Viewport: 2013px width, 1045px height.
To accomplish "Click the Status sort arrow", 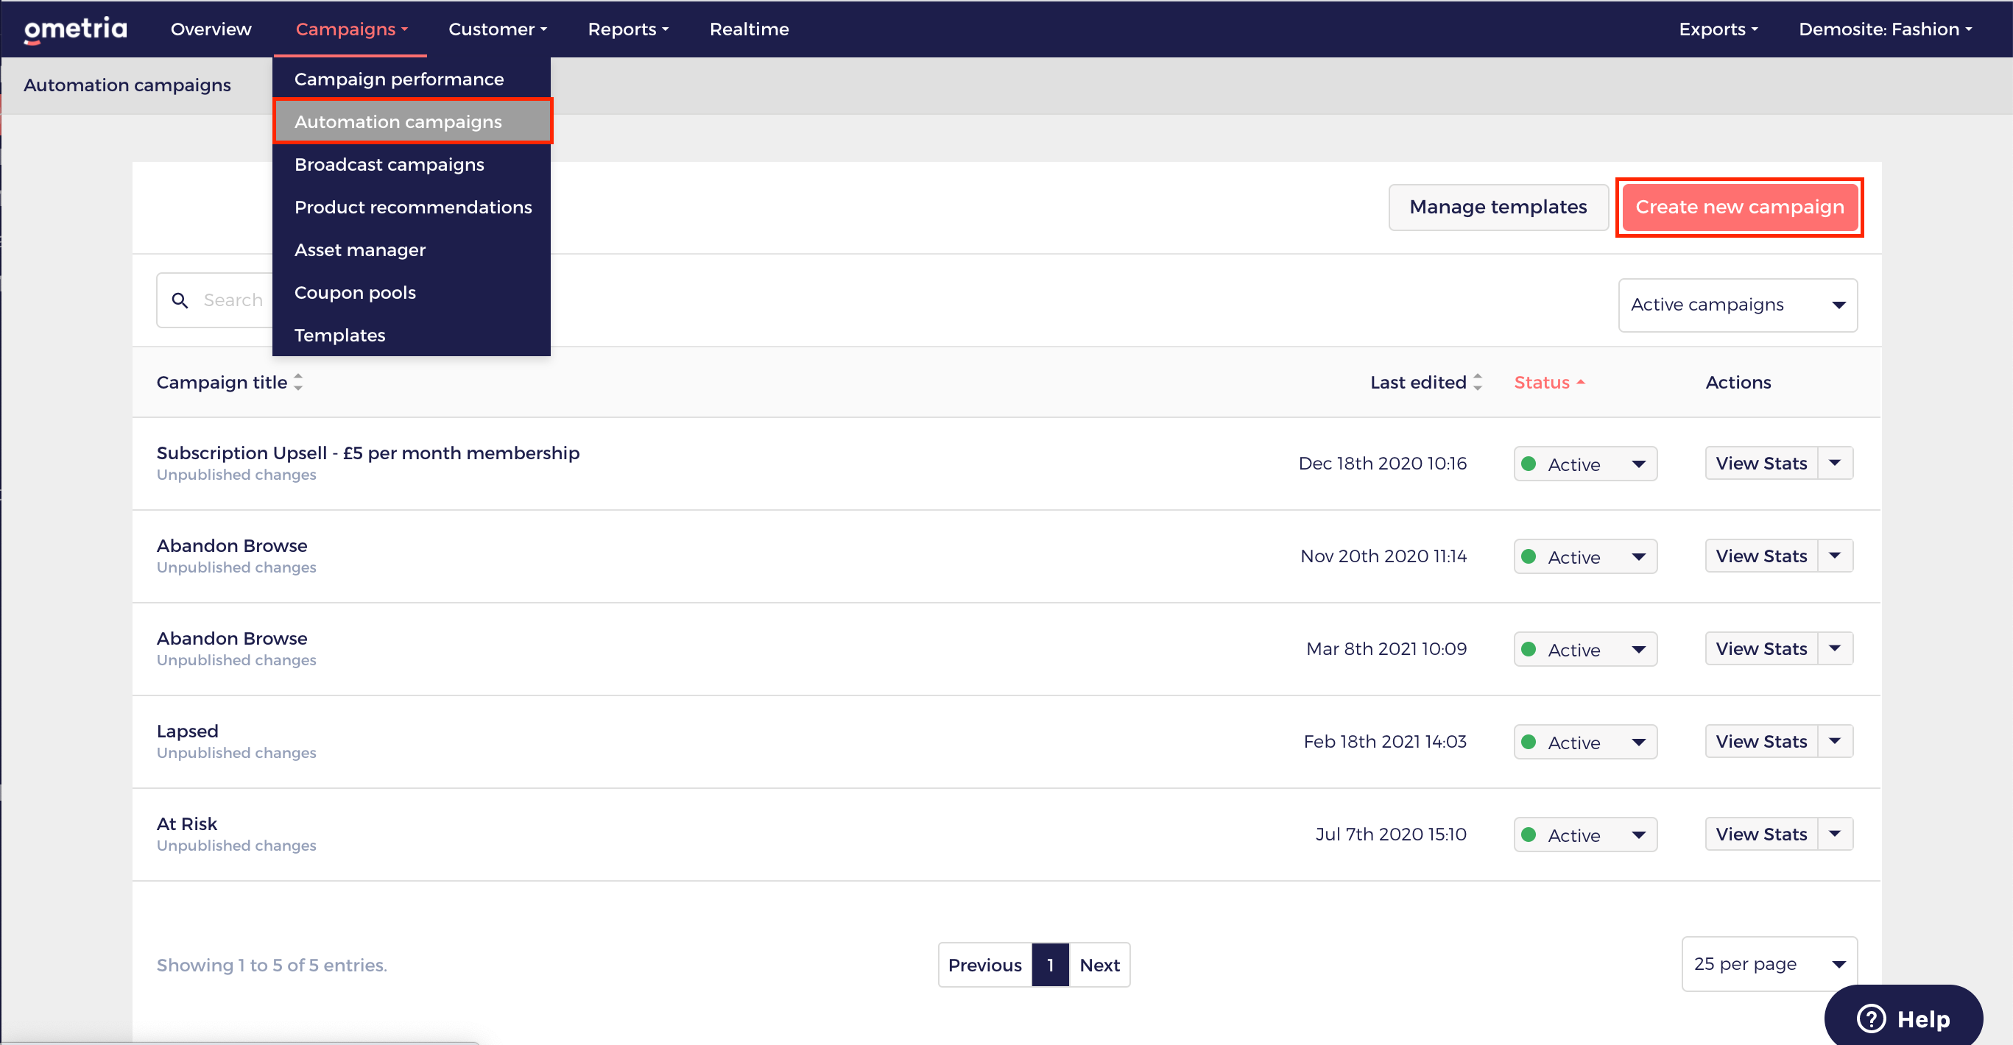I will [1580, 382].
